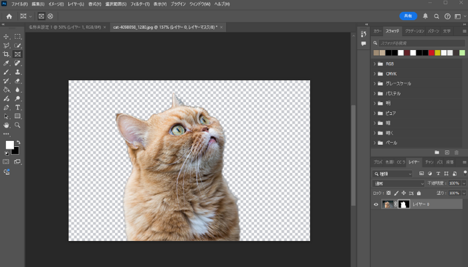Select the Clone Stamp tool
Image resolution: width=468 pixels, height=267 pixels.
click(x=17, y=72)
